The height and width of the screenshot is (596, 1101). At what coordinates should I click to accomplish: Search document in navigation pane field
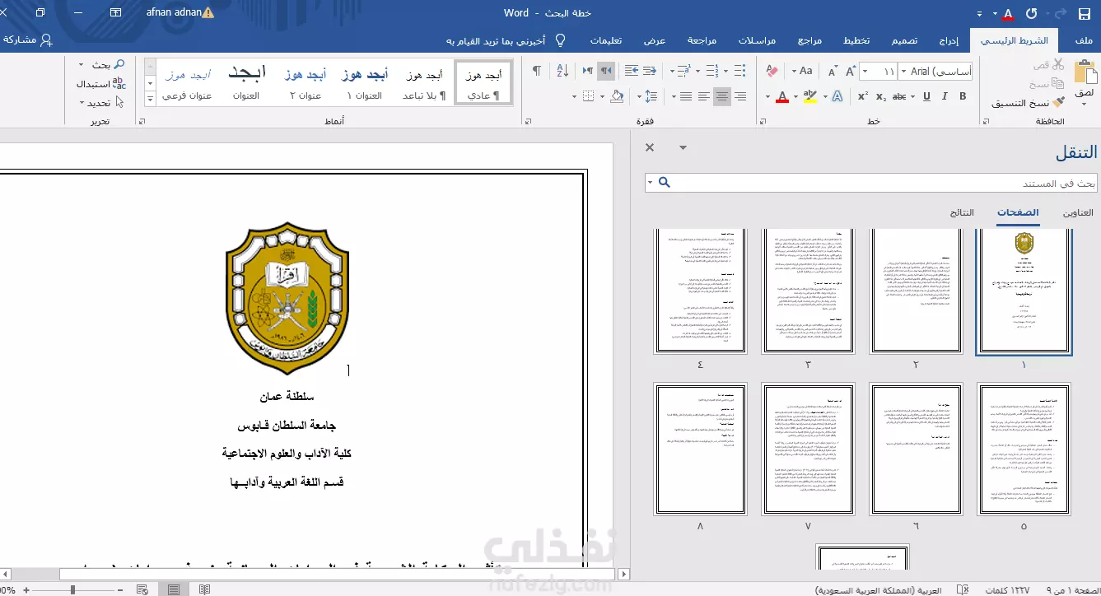871,182
